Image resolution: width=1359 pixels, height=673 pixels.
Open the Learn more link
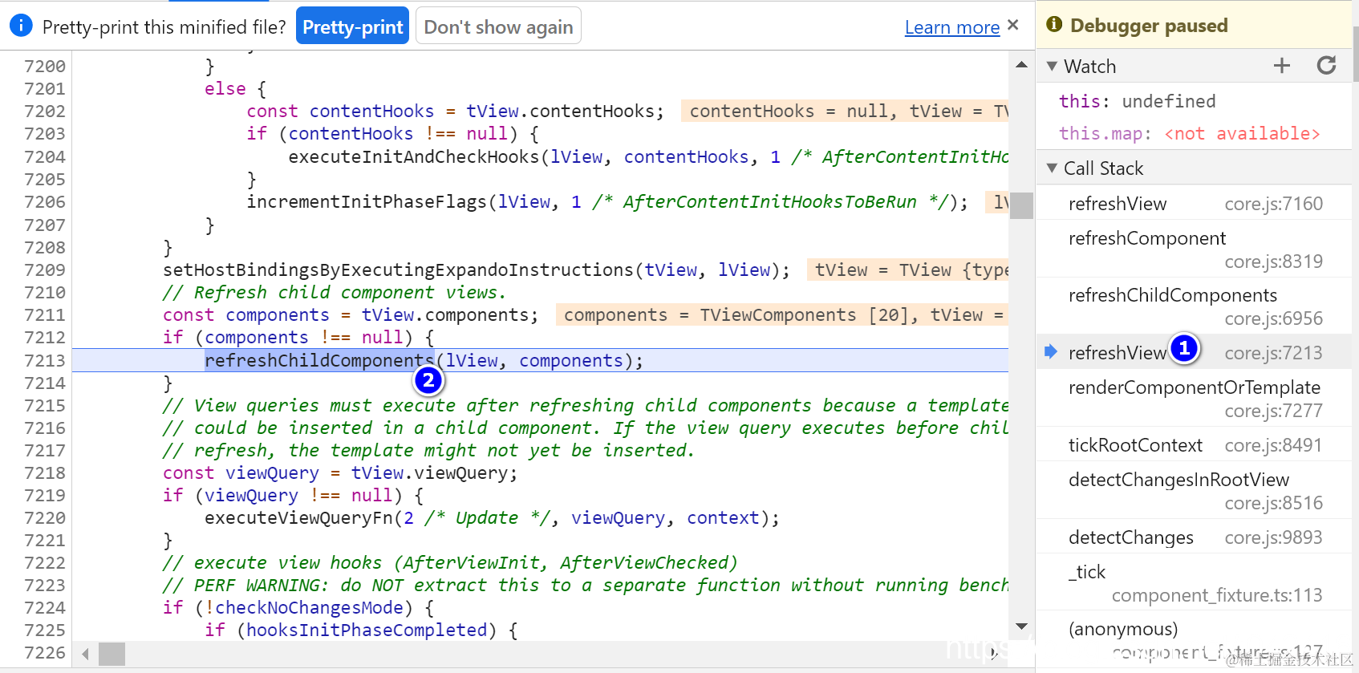click(952, 27)
